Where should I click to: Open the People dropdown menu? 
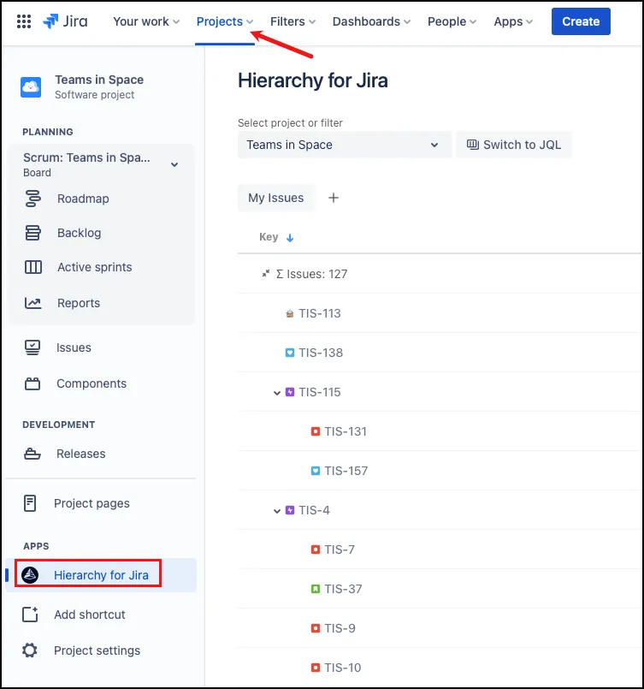click(x=452, y=21)
